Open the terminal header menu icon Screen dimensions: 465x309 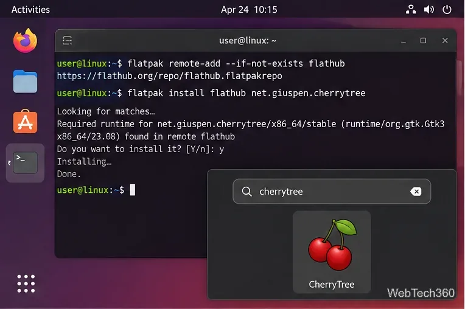(68, 41)
